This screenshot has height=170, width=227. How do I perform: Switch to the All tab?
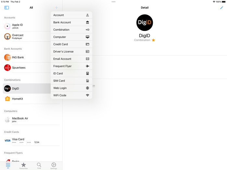[8, 166]
